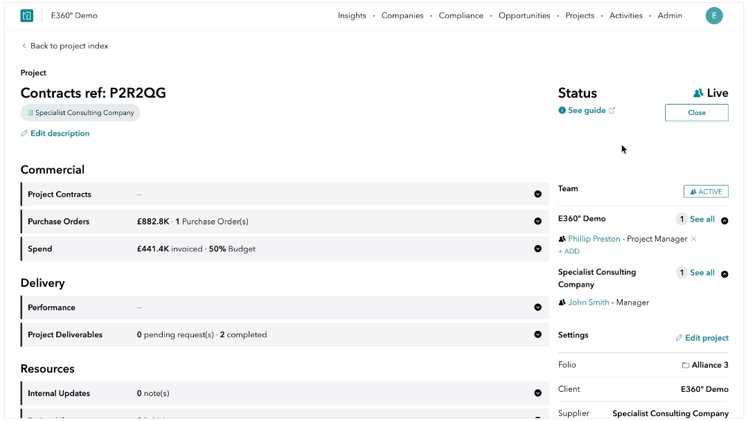748x421 pixels.
Task: Click the pencil icon beside Edit project
Action: tap(679, 338)
